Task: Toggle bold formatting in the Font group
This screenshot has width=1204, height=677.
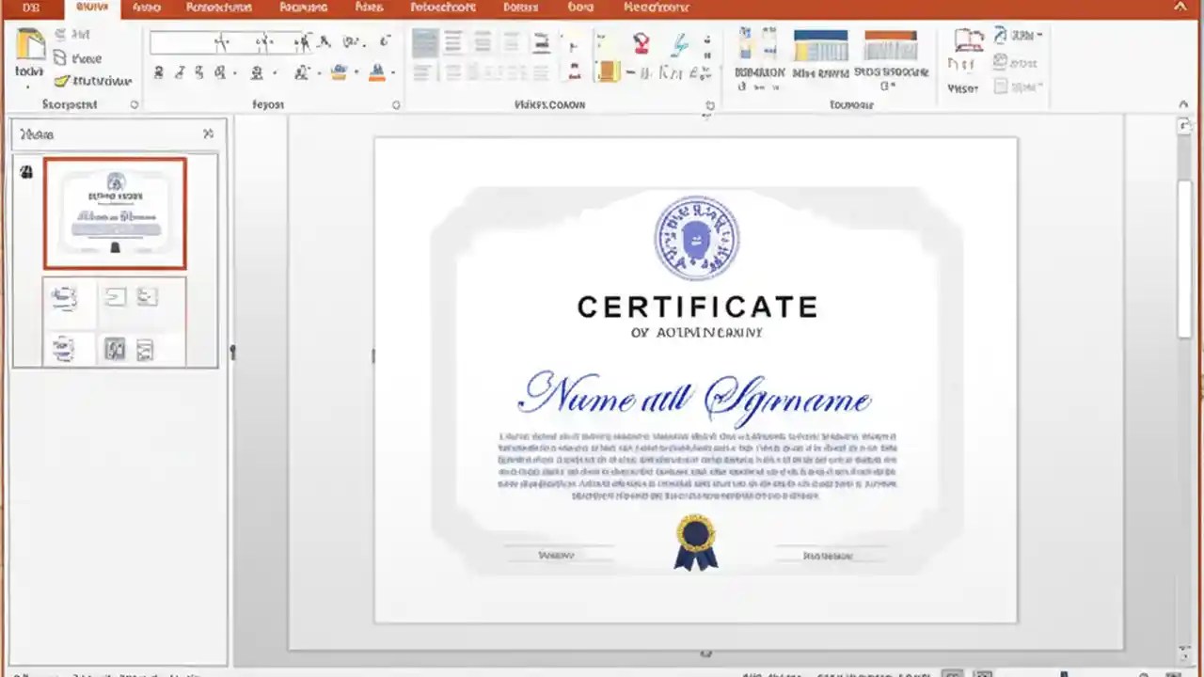Action: click(160, 72)
